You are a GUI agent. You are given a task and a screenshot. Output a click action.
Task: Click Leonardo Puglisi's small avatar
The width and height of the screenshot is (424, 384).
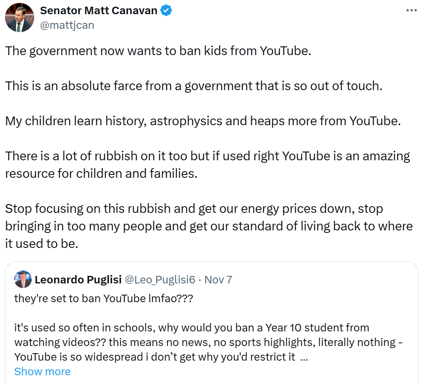click(23, 279)
